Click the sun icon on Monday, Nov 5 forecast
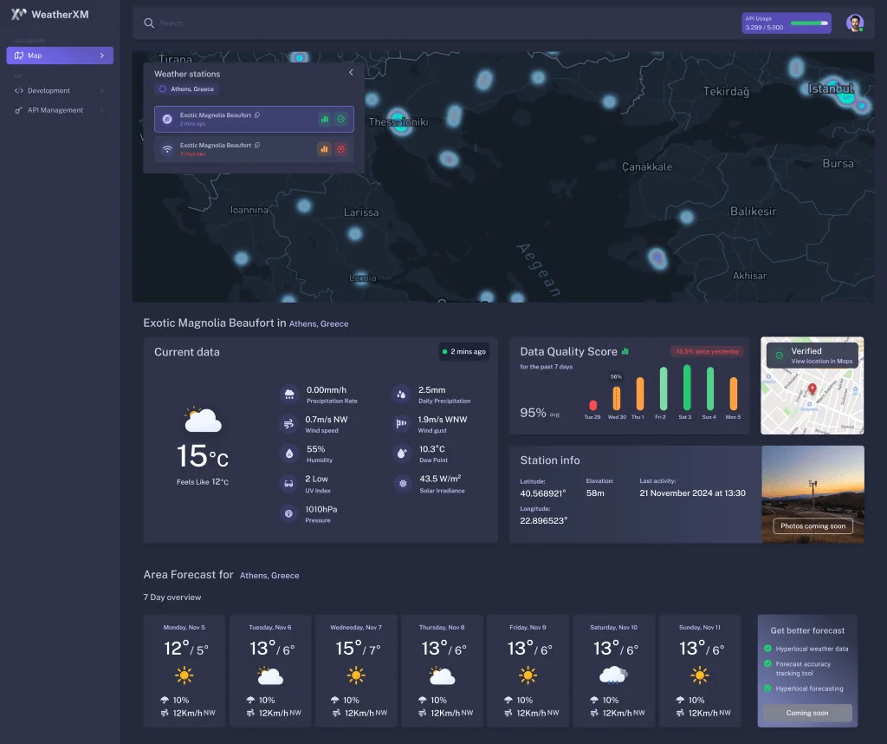The width and height of the screenshot is (887, 744). click(184, 675)
